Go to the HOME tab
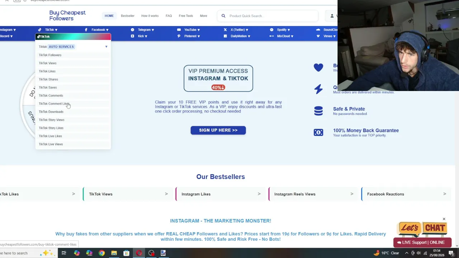 tap(109, 16)
